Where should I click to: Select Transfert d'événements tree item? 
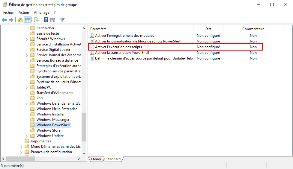pos(55,93)
